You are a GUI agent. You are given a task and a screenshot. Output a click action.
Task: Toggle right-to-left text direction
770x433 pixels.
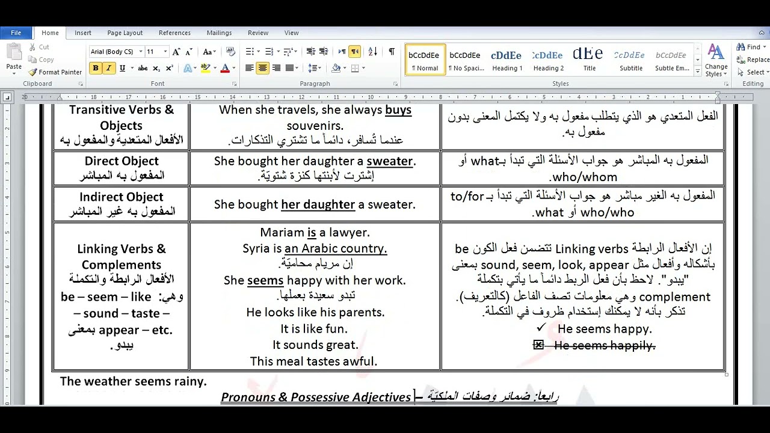point(355,52)
